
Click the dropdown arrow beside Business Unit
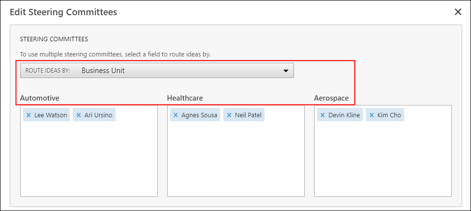286,71
